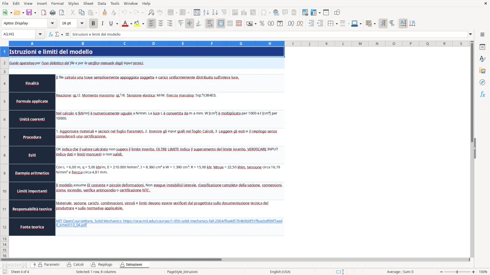Open sidebar Gallery panel
This screenshot has width=490, height=275.
tap(482, 71)
